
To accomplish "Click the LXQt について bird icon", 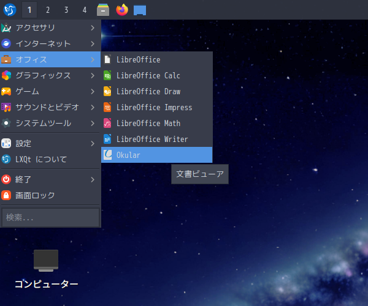I will tap(6, 159).
